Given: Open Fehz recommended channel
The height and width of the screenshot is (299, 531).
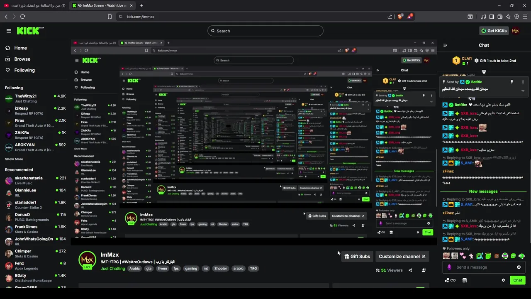Looking at the screenshot, I should click(35, 266).
